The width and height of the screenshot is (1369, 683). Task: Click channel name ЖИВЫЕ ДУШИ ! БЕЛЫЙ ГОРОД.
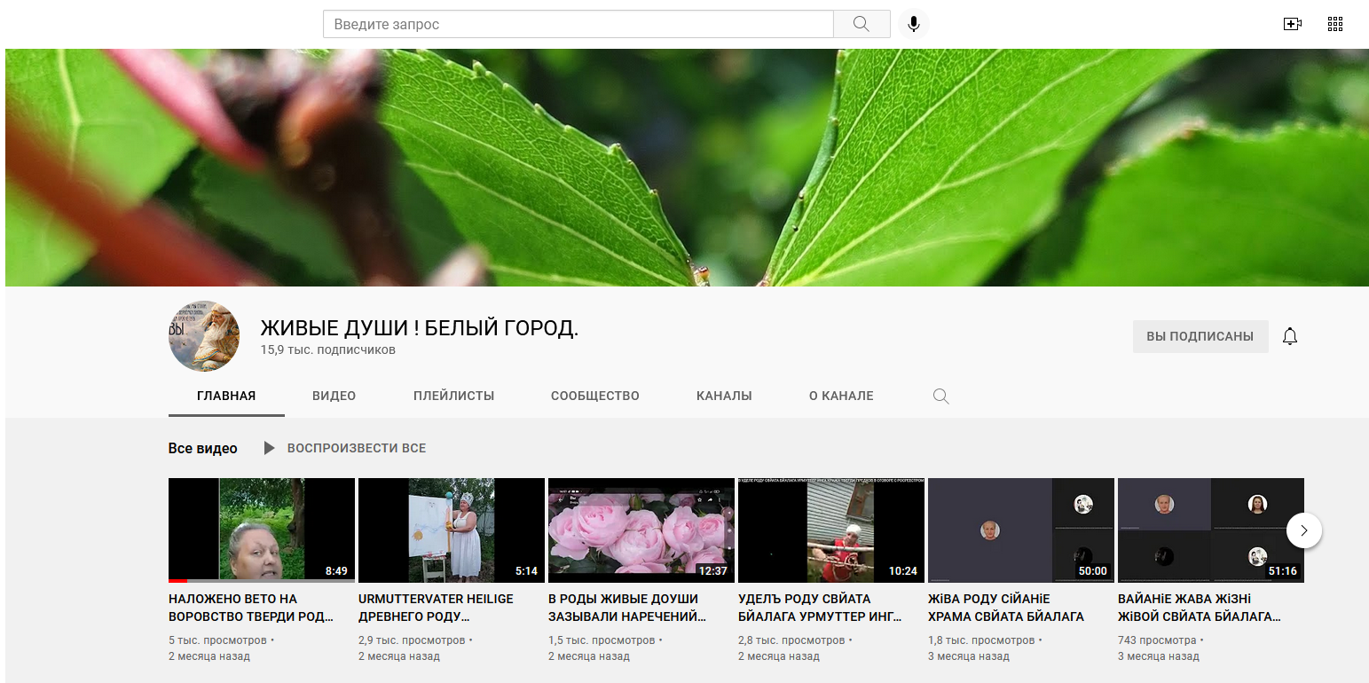(x=420, y=328)
